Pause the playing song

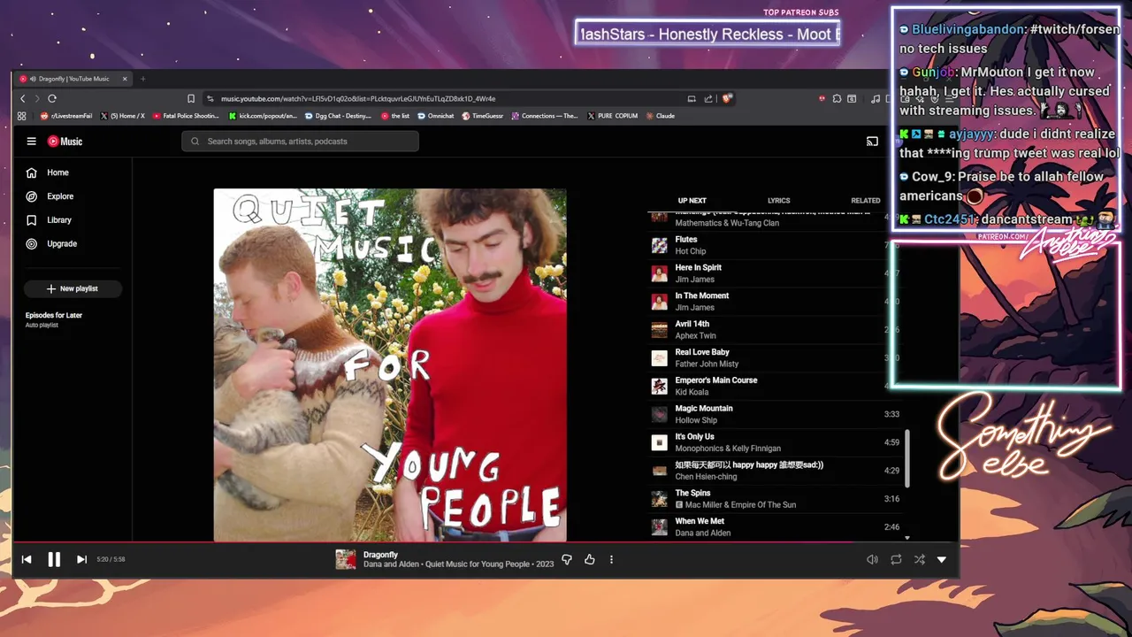(x=54, y=559)
